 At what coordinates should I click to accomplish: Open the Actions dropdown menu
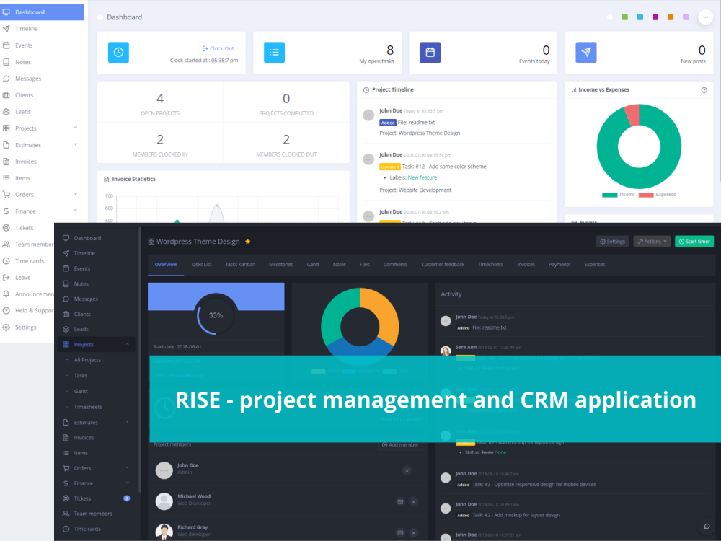(652, 242)
